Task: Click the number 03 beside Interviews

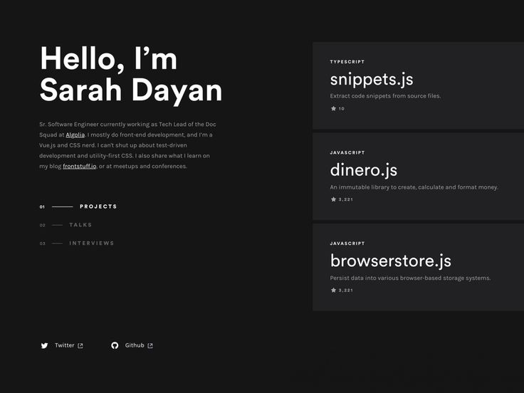Action: coord(43,243)
